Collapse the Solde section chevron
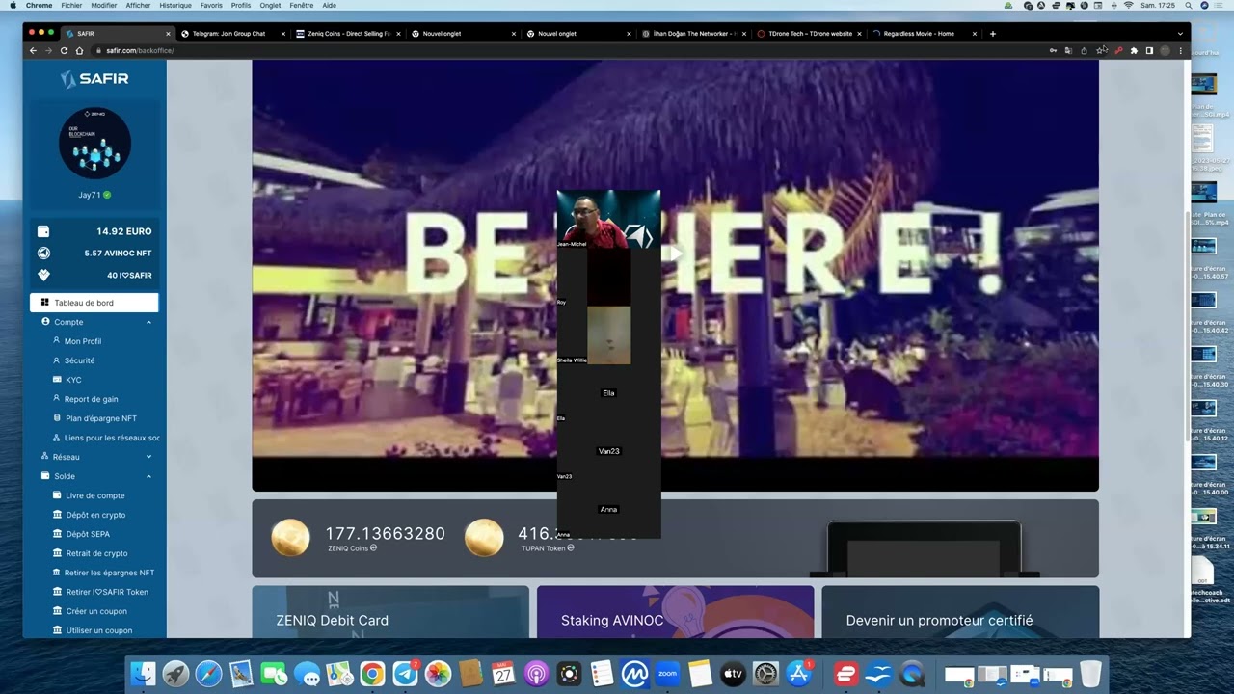 (148, 476)
